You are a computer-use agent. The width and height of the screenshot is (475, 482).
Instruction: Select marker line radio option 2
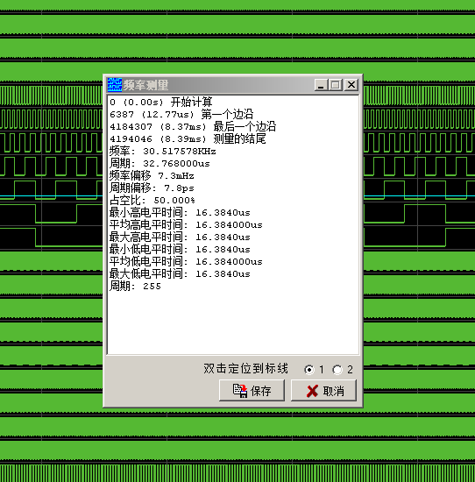[337, 370]
